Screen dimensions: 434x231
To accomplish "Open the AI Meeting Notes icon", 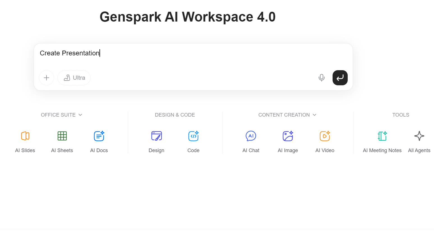I will tap(382, 136).
